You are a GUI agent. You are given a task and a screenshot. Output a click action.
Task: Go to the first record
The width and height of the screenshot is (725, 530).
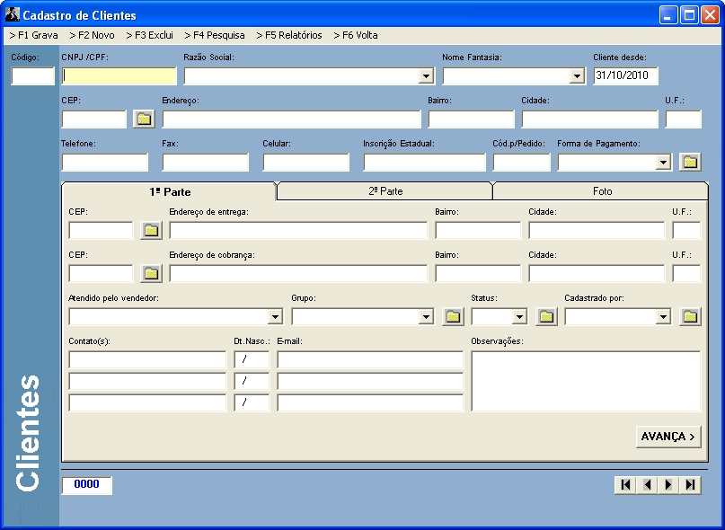click(x=625, y=485)
